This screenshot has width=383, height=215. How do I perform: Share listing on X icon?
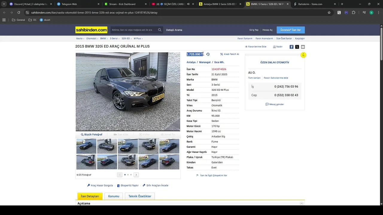[297, 47]
